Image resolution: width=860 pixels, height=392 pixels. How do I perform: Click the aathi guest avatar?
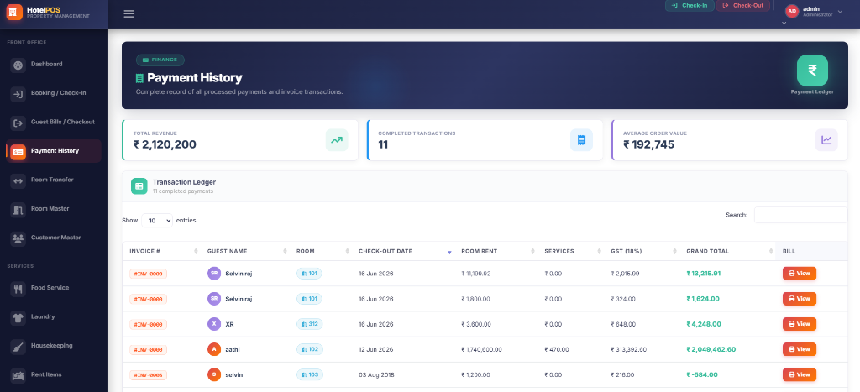[x=214, y=349]
